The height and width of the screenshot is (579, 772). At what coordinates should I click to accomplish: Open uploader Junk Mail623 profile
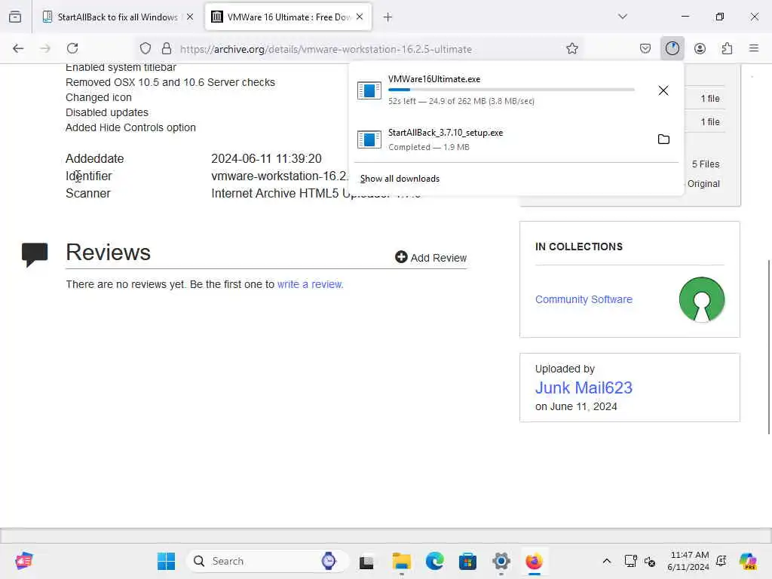(584, 388)
